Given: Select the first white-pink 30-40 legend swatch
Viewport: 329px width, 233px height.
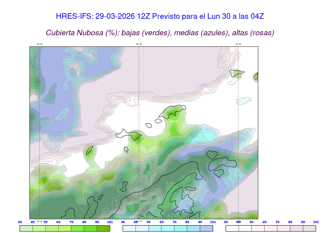Looking at the screenshot, I should tap(232, 228).
